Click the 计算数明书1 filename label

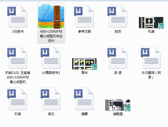[x=51, y=73]
